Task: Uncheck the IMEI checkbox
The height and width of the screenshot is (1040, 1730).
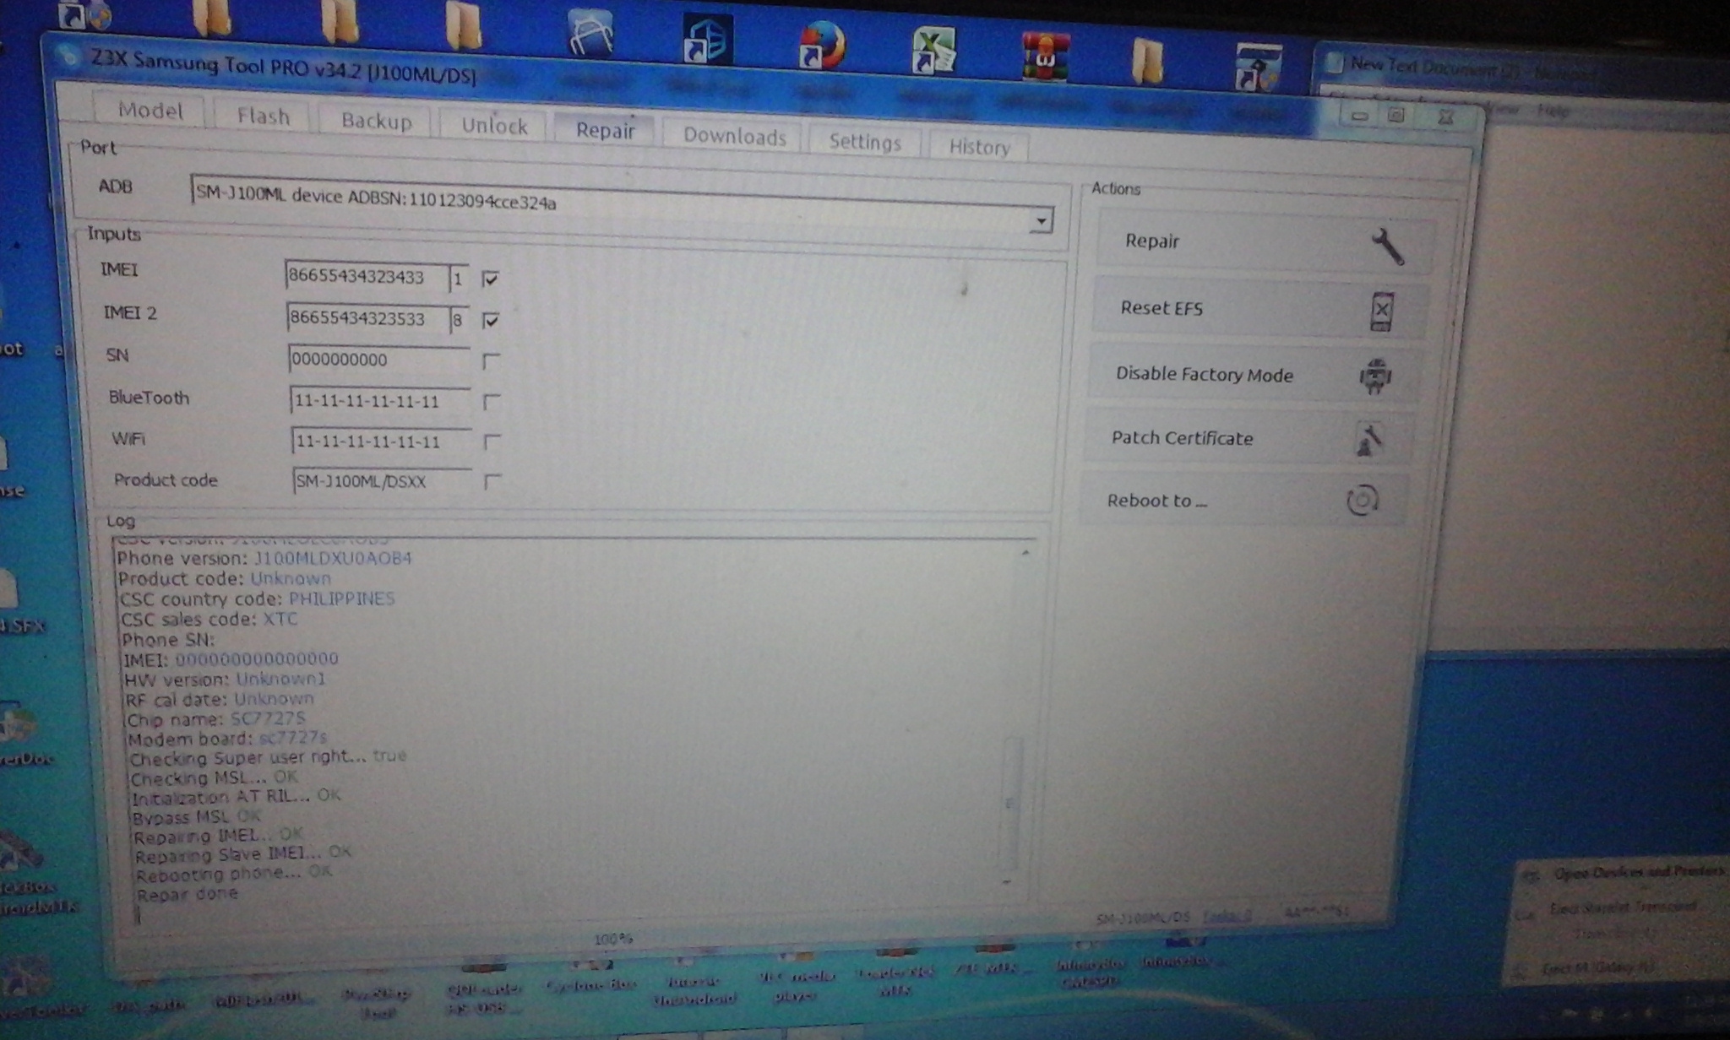Action: tap(490, 279)
